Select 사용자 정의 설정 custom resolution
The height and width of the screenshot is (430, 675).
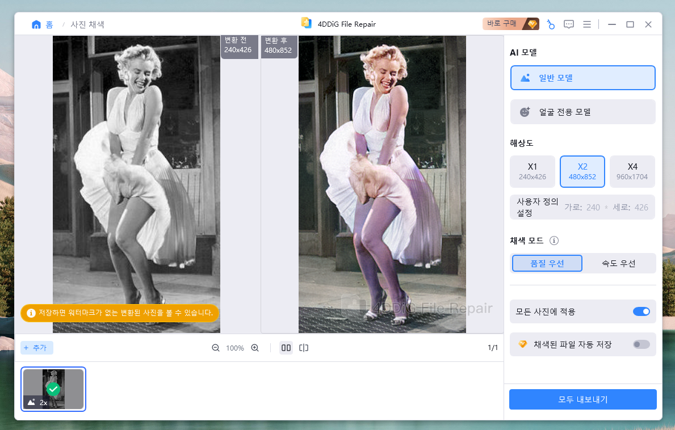coord(537,207)
